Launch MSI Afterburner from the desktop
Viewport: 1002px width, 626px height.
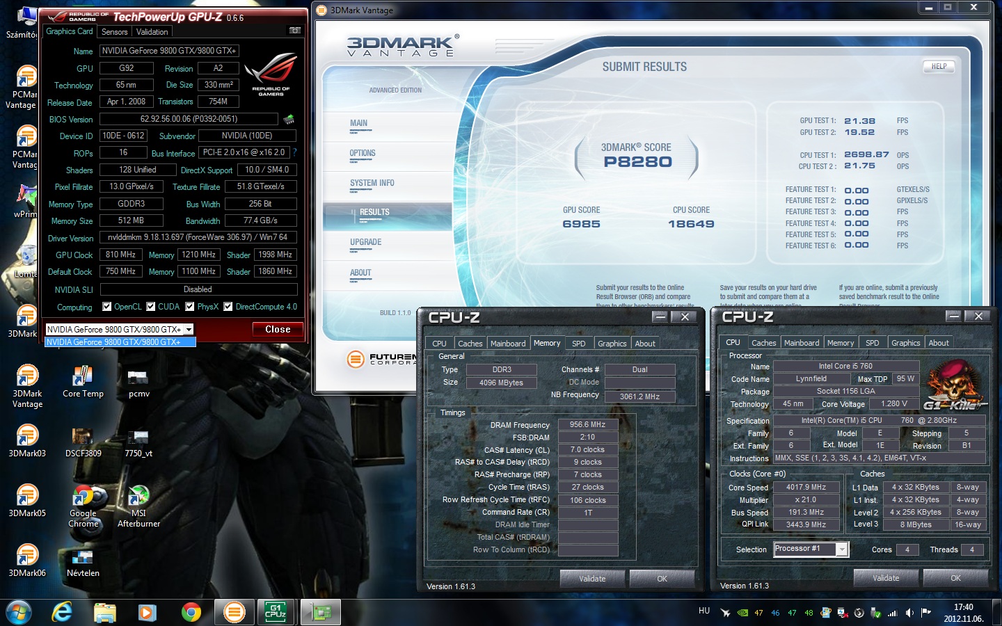coord(138,506)
